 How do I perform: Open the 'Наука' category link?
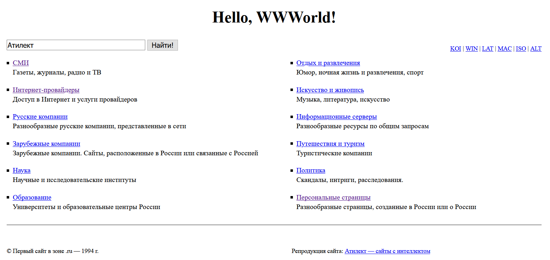point(21,171)
